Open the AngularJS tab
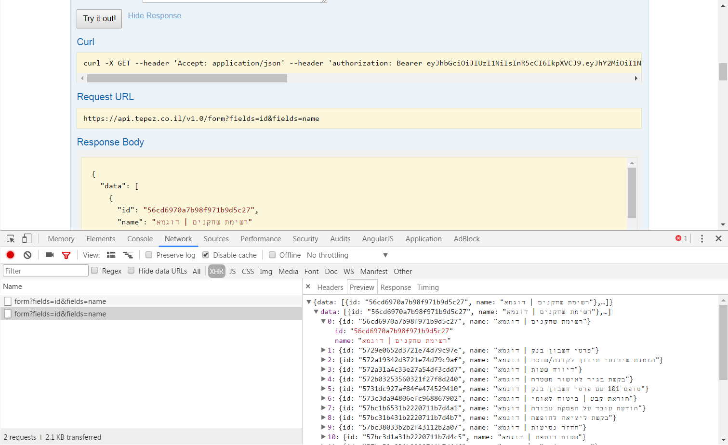Viewport: 728px width, 445px height. [378, 239]
